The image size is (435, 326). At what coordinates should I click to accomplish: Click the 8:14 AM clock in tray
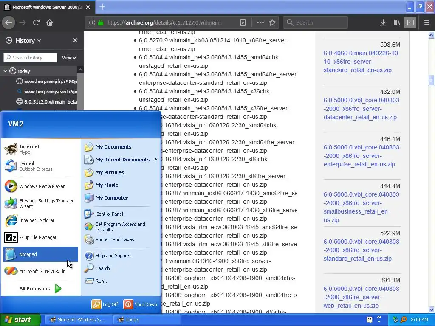coord(419,320)
